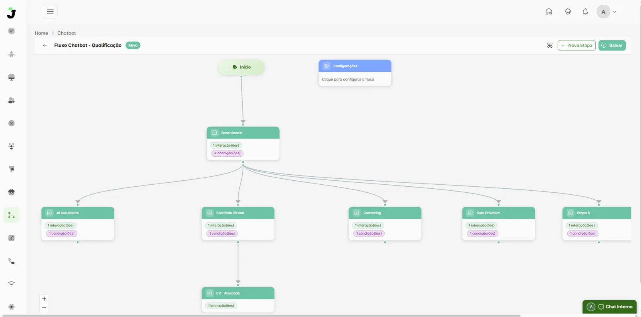Open the notifications bell
Viewport: 641px width, 317px height.
585,12
